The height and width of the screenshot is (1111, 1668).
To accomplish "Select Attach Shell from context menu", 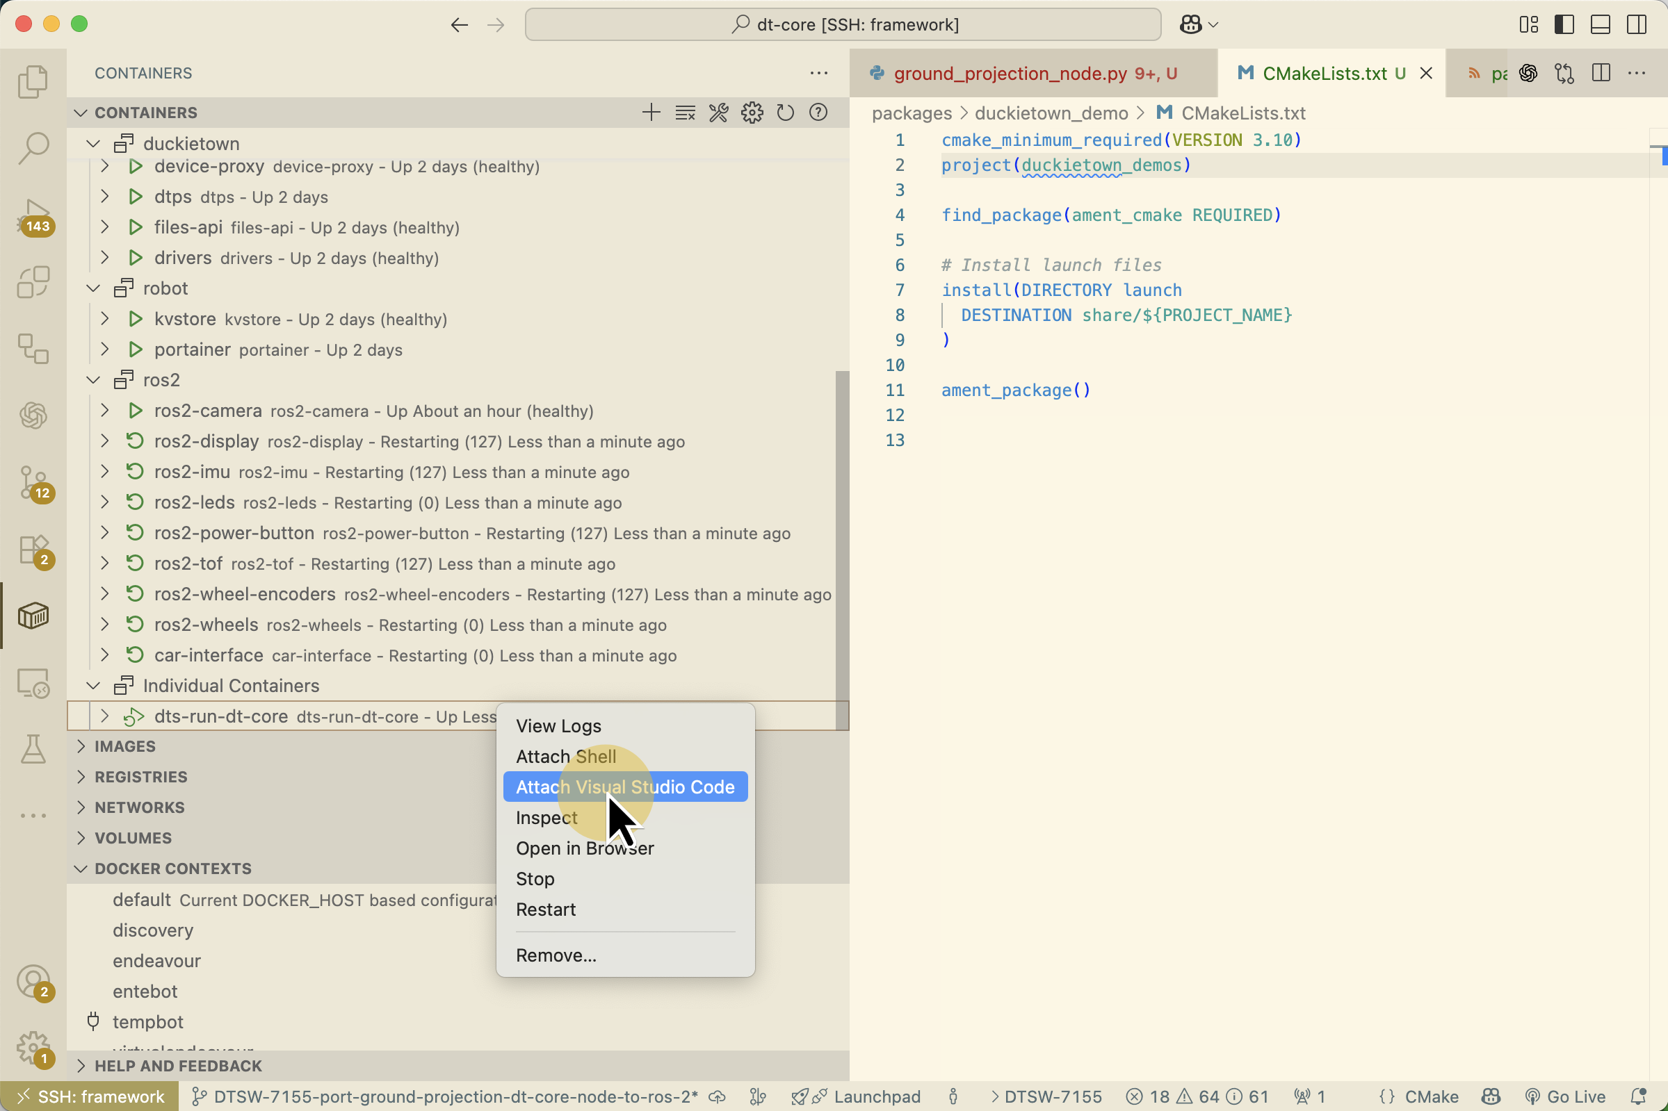I will click(566, 757).
